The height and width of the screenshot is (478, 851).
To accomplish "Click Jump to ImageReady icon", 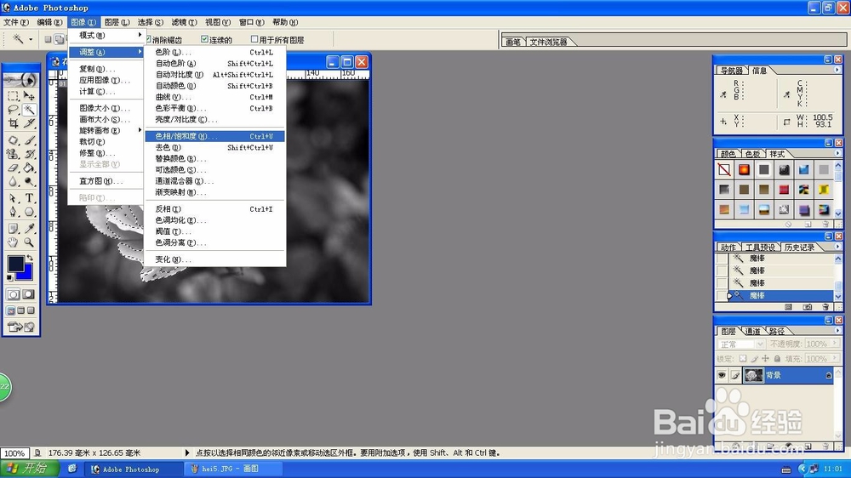I will coord(20,327).
